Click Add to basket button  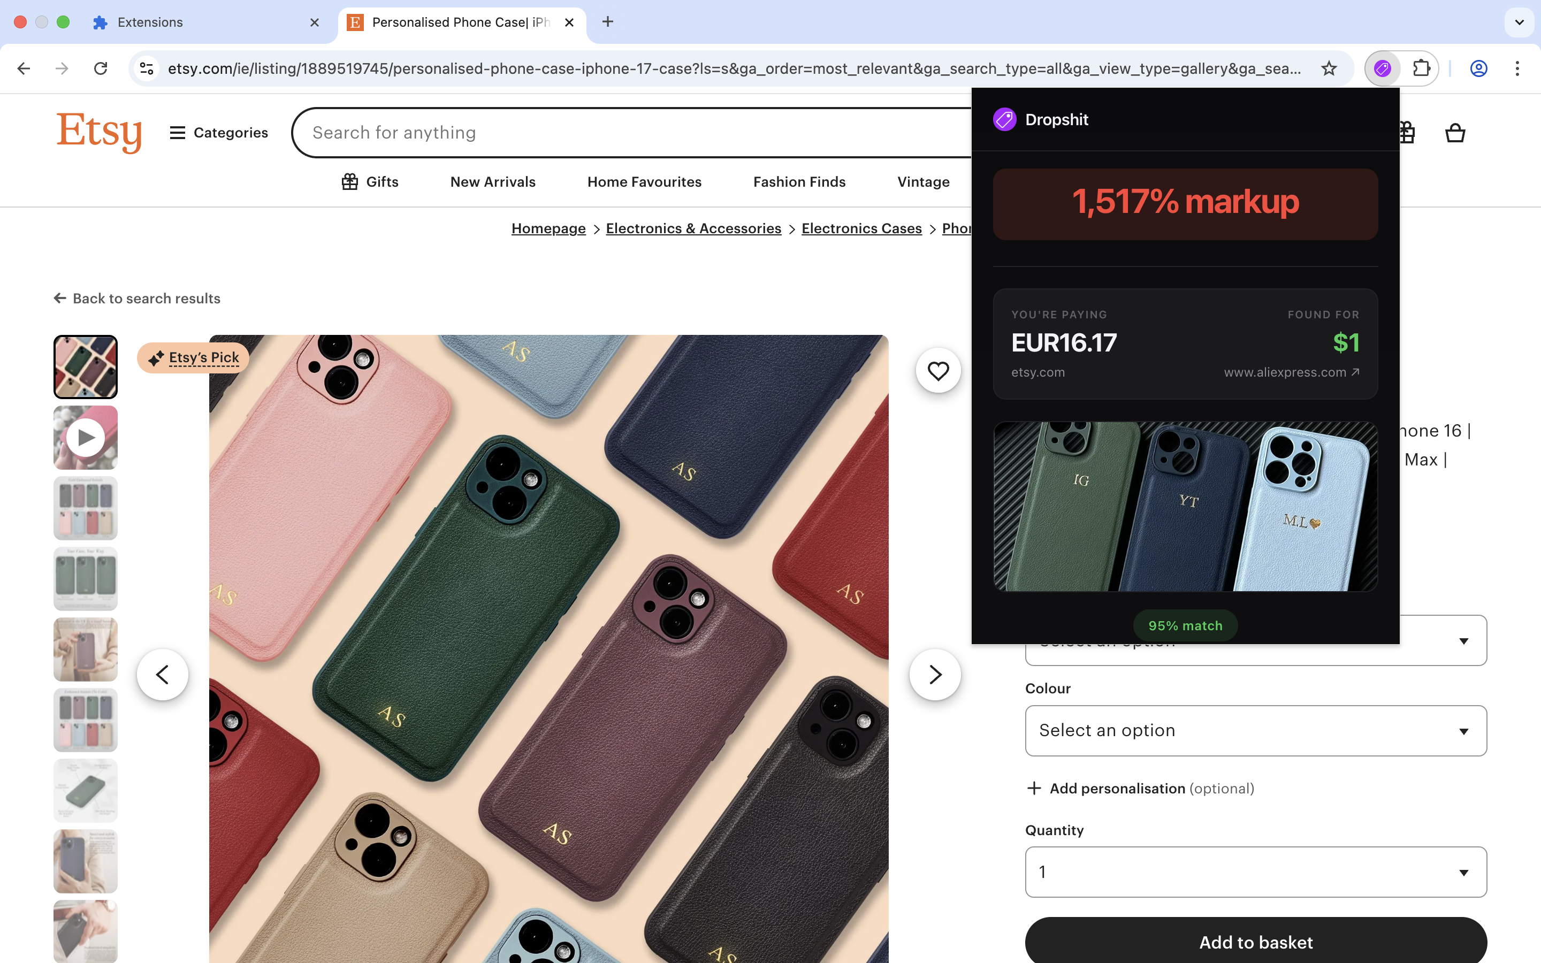pyautogui.click(x=1255, y=942)
